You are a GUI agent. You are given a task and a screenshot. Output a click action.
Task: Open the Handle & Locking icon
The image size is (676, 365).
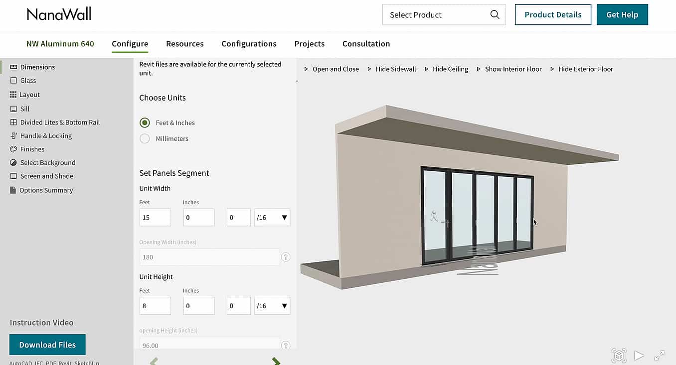point(13,135)
